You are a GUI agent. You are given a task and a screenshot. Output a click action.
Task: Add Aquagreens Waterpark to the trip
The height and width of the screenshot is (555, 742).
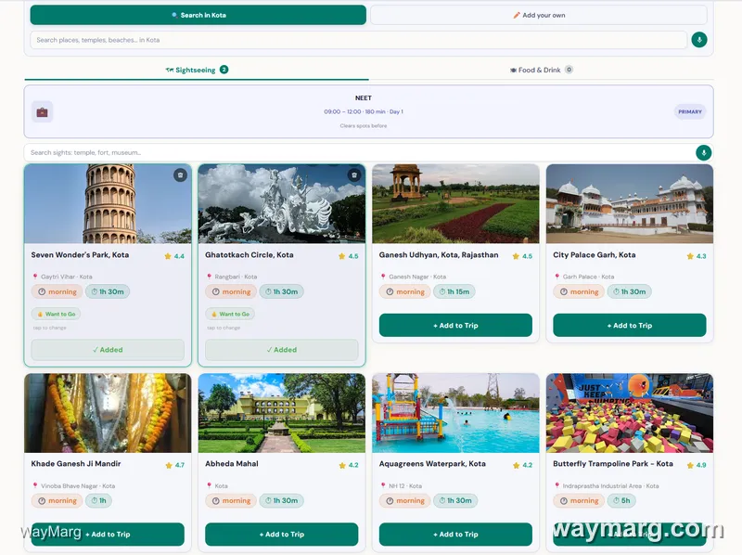pos(455,535)
